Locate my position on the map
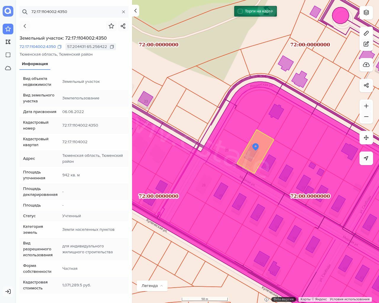Viewport: 379px width, 303px height. pyautogui.click(x=366, y=158)
